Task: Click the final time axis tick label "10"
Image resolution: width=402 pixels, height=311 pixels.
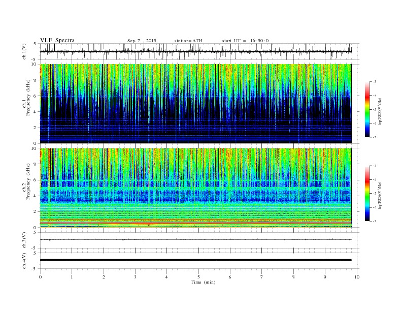Action: point(357,277)
